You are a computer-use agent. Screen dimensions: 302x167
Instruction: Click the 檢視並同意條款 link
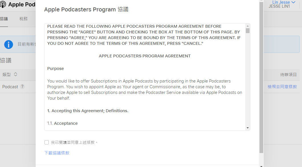tap(282, 86)
